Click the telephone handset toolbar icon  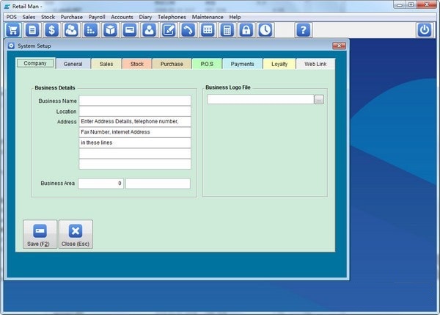188,30
